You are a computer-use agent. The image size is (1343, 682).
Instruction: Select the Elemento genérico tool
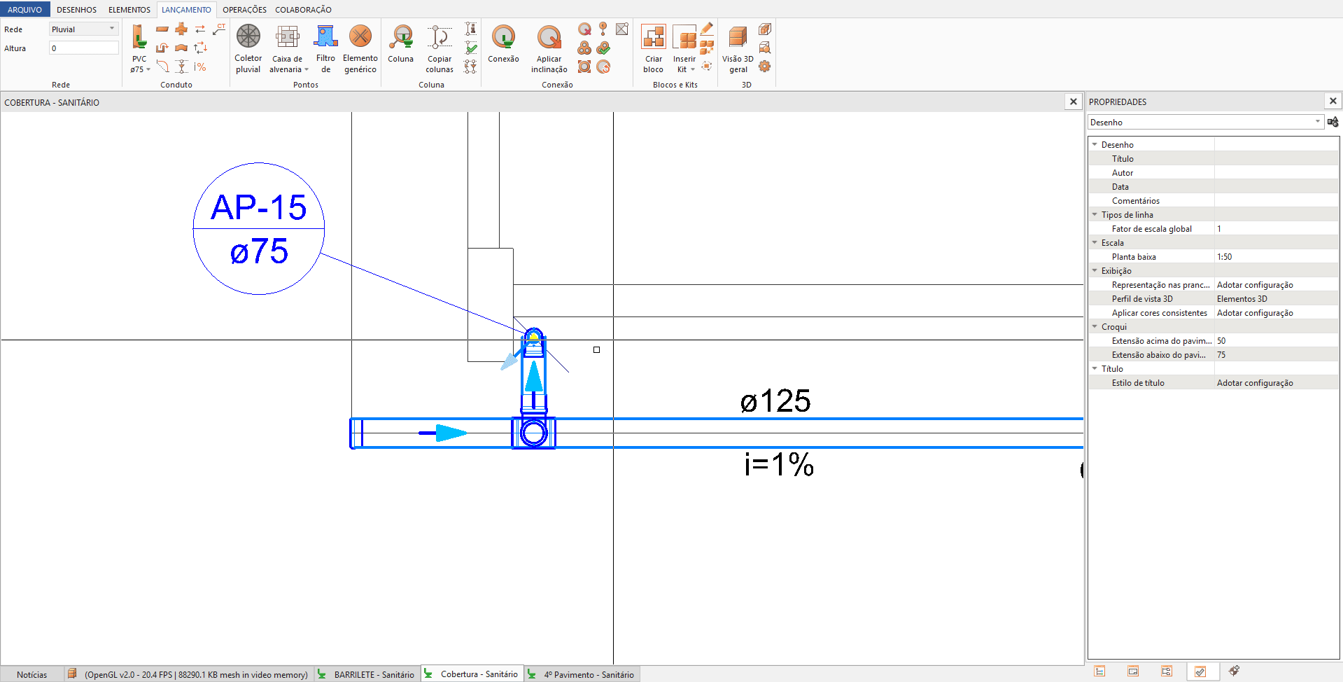click(x=360, y=48)
